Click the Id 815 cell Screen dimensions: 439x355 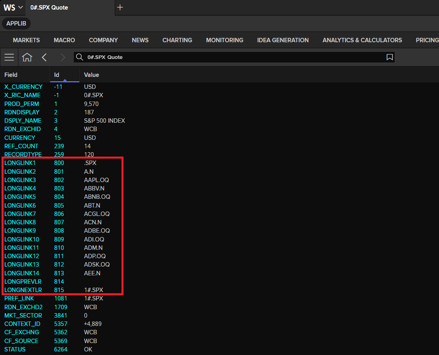(x=59, y=290)
